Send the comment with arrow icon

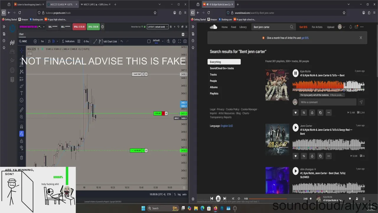coord(361,102)
